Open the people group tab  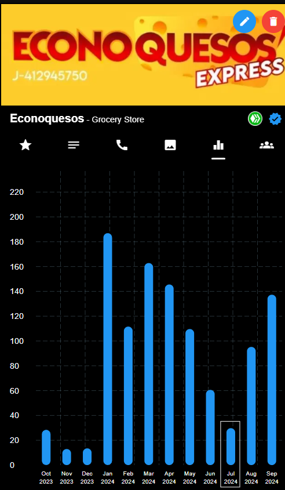point(266,145)
